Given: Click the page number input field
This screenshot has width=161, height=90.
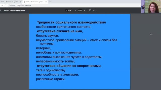Looking at the screenshot, I should pyautogui.click(x=66, y=10).
